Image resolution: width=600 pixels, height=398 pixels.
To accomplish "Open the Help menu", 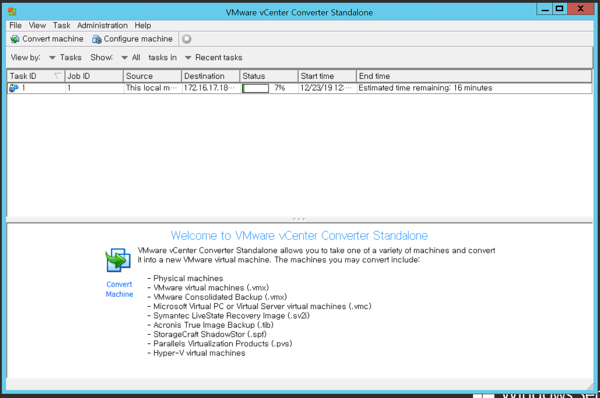I will pyautogui.click(x=143, y=26).
